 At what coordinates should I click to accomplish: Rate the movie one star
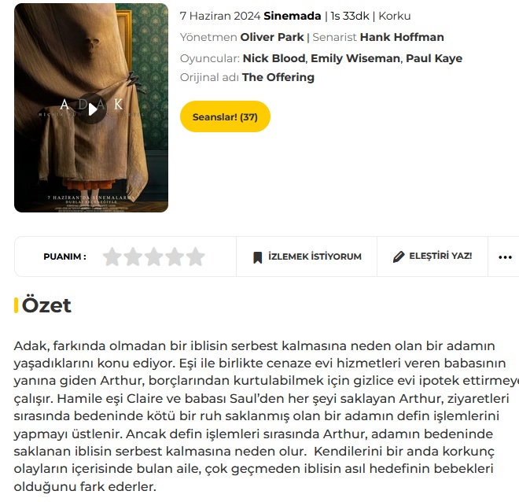112,257
